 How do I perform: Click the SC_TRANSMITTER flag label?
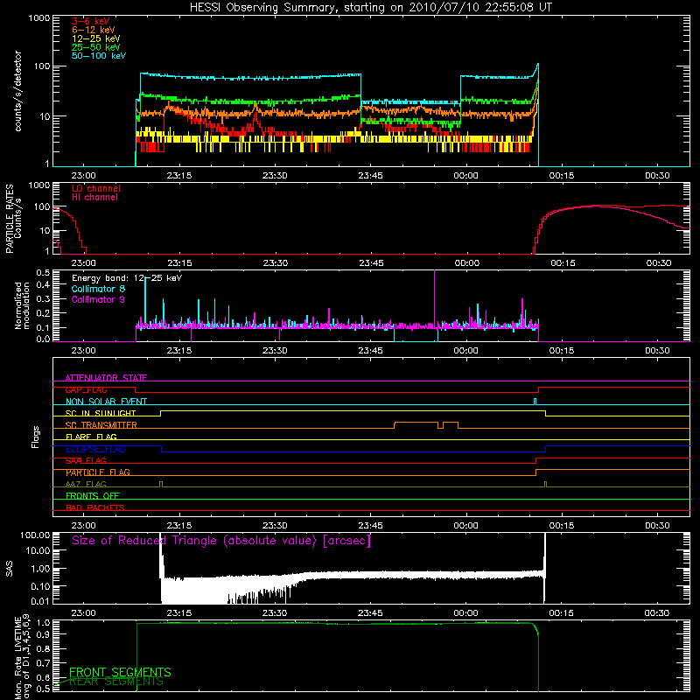pyautogui.click(x=101, y=425)
